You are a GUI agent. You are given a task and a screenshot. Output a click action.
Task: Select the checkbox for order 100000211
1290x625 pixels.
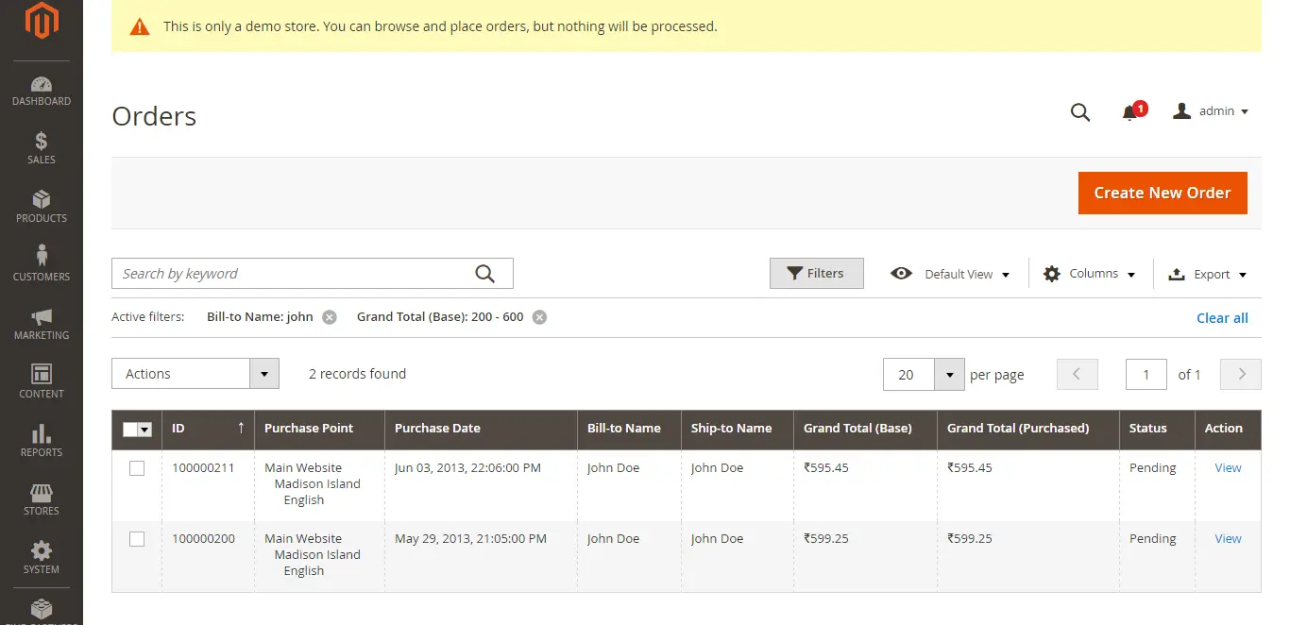coord(137,468)
